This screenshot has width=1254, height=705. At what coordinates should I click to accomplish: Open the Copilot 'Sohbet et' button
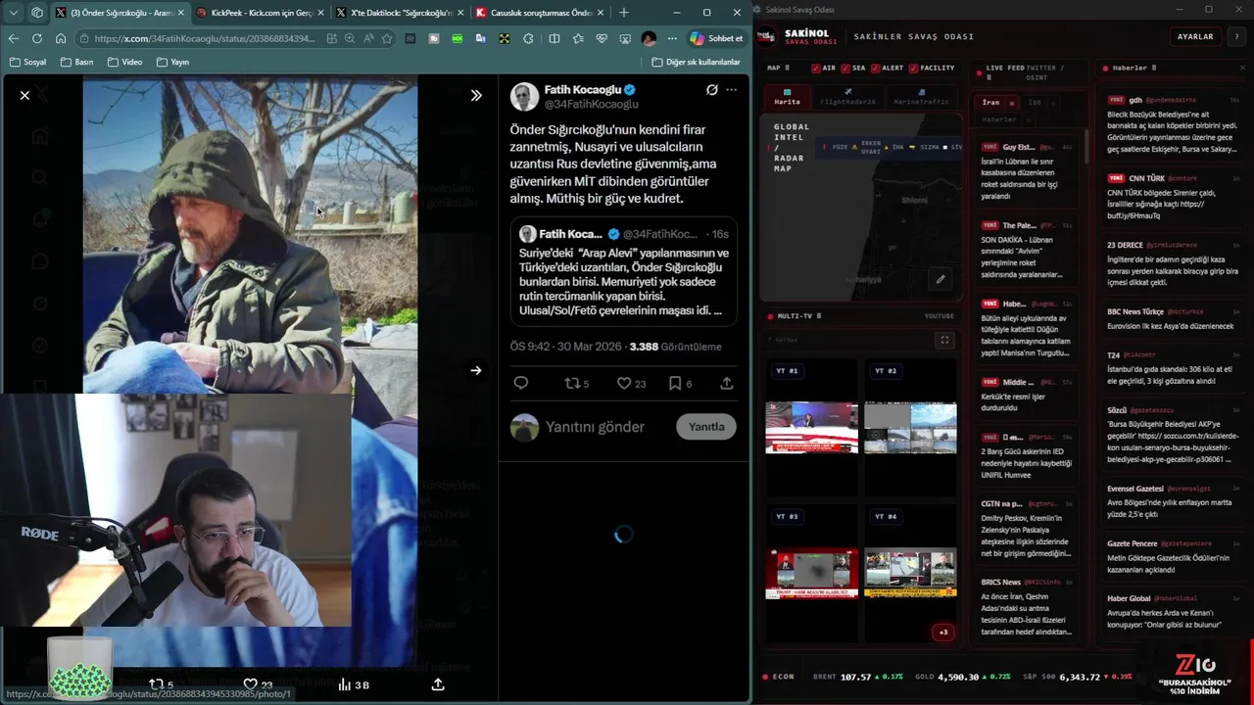(x=716, y=38)
